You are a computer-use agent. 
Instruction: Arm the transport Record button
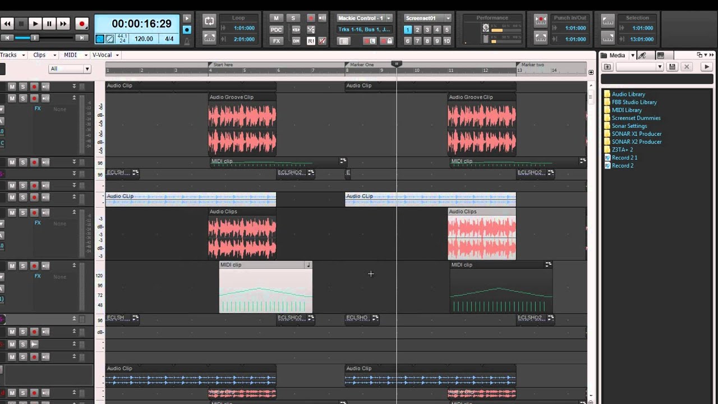[x=82, y=24]
